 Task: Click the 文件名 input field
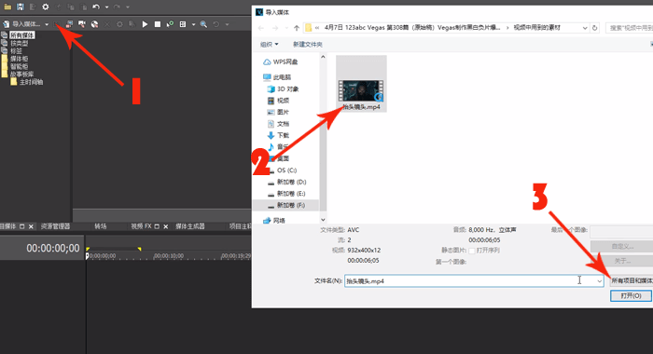click(x=474, y=281)
